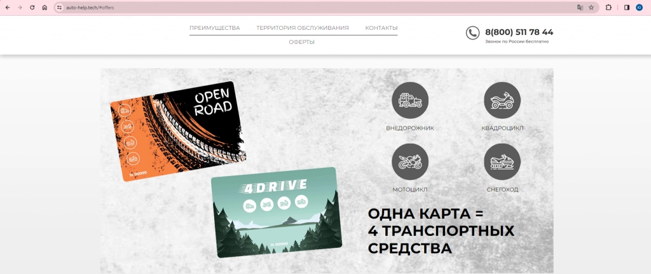Click the off-road vehicle icon
Viewport: 651px width, 274px height.
[410, 100]
